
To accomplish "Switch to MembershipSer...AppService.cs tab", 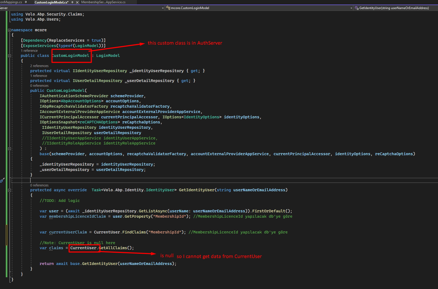I will (x=103, y=2).
